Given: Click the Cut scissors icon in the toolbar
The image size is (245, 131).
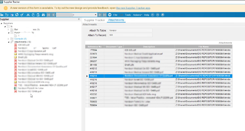Looking at the screenshot, I should 28,15.
